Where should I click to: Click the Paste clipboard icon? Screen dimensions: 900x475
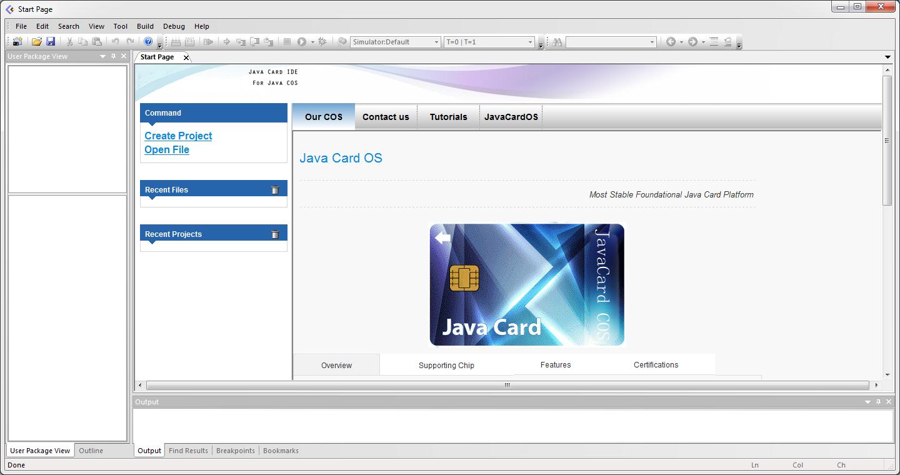click(x=97, y=42)
